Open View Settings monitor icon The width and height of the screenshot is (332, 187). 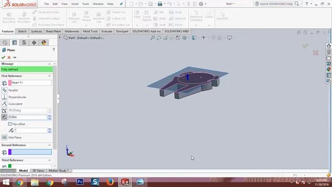pos(229,38)
